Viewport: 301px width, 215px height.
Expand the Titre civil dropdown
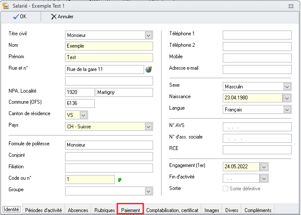coord(148,35)
